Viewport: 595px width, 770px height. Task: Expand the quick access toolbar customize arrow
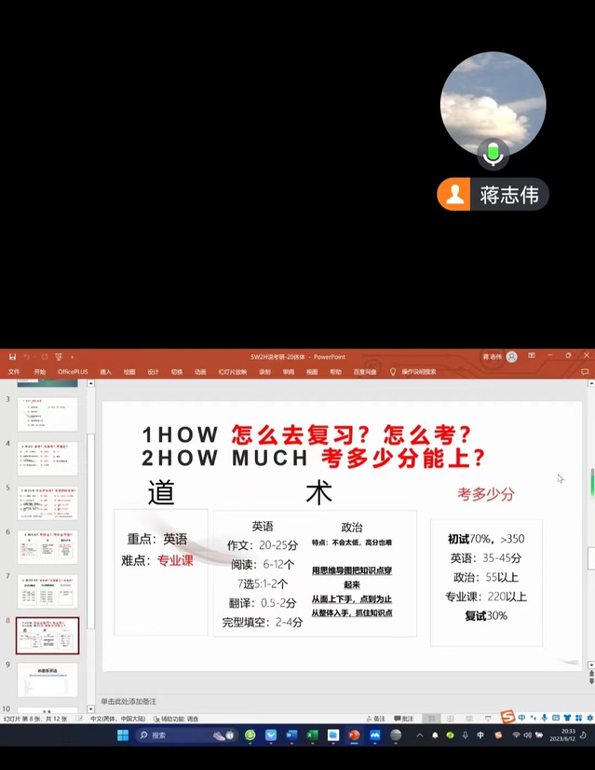(x=72, y=356)
